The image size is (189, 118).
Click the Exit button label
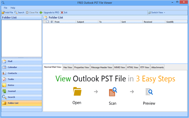(66, 12)
